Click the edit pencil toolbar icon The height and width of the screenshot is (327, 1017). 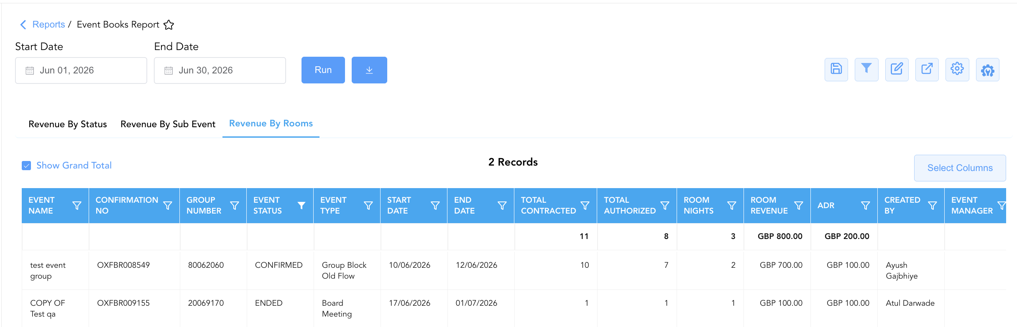click(897, 69)
